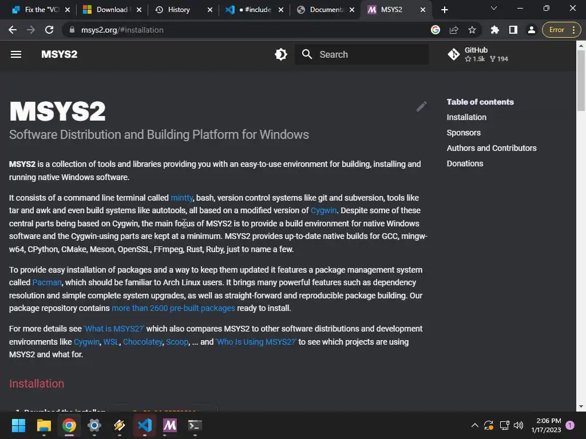586x439 pixels.
Task: Open the Chocolatey link
Action: 142,342
